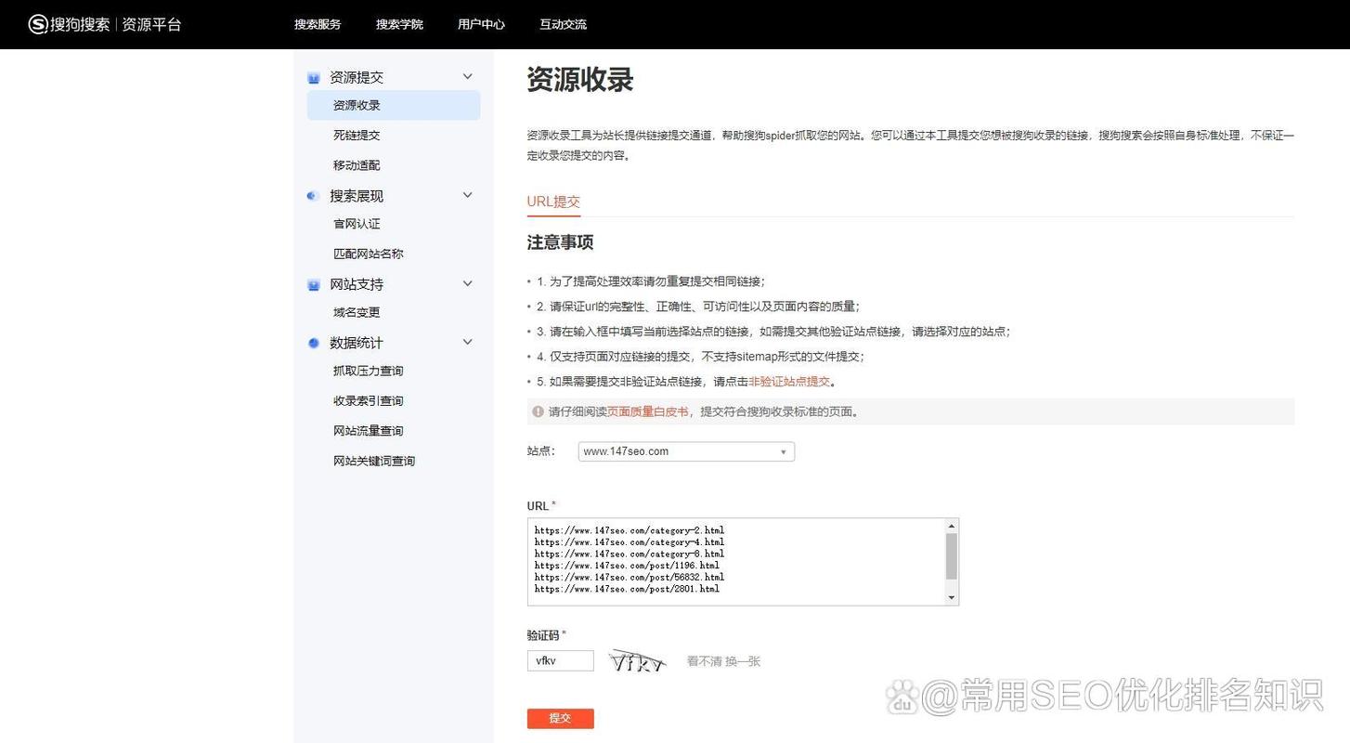Collapse the 数据统计 section chevron
The width and height of the screenshot is (1350, 743).
click(x=467, y=343)
